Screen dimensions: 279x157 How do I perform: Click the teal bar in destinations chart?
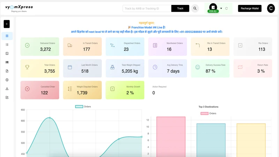211,140
